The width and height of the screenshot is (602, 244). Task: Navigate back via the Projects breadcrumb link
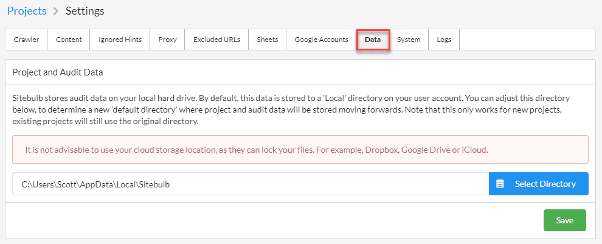coord(26,11)
